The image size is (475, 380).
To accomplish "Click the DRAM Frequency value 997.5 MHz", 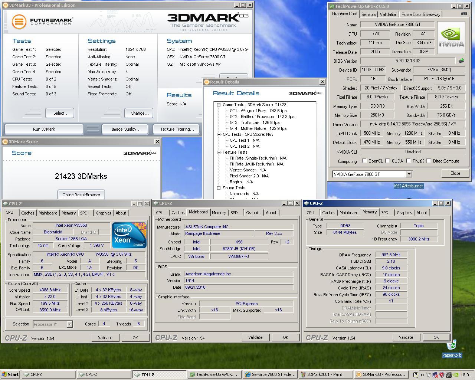I will (391, 255).
